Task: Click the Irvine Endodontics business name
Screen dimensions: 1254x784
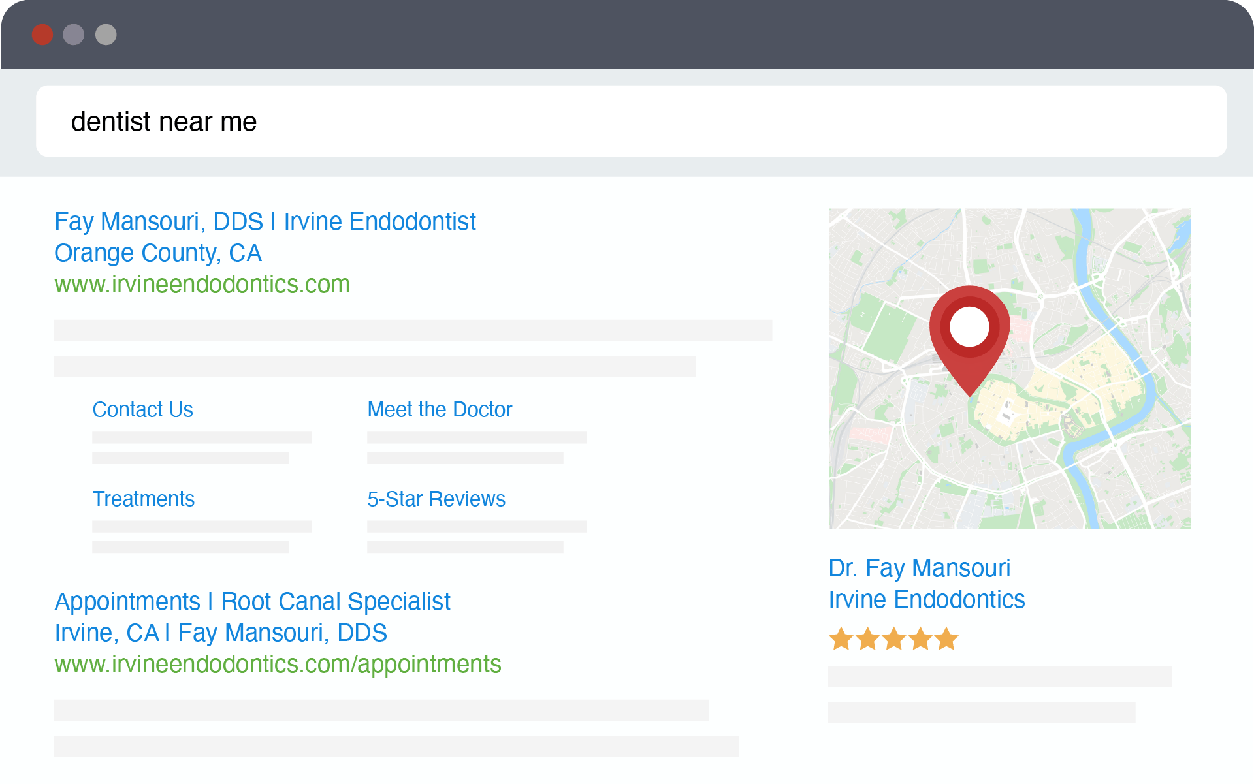Action: click(927, 600)
